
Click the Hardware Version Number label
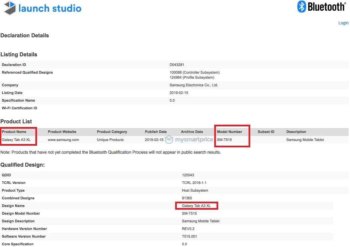point(24,229)
